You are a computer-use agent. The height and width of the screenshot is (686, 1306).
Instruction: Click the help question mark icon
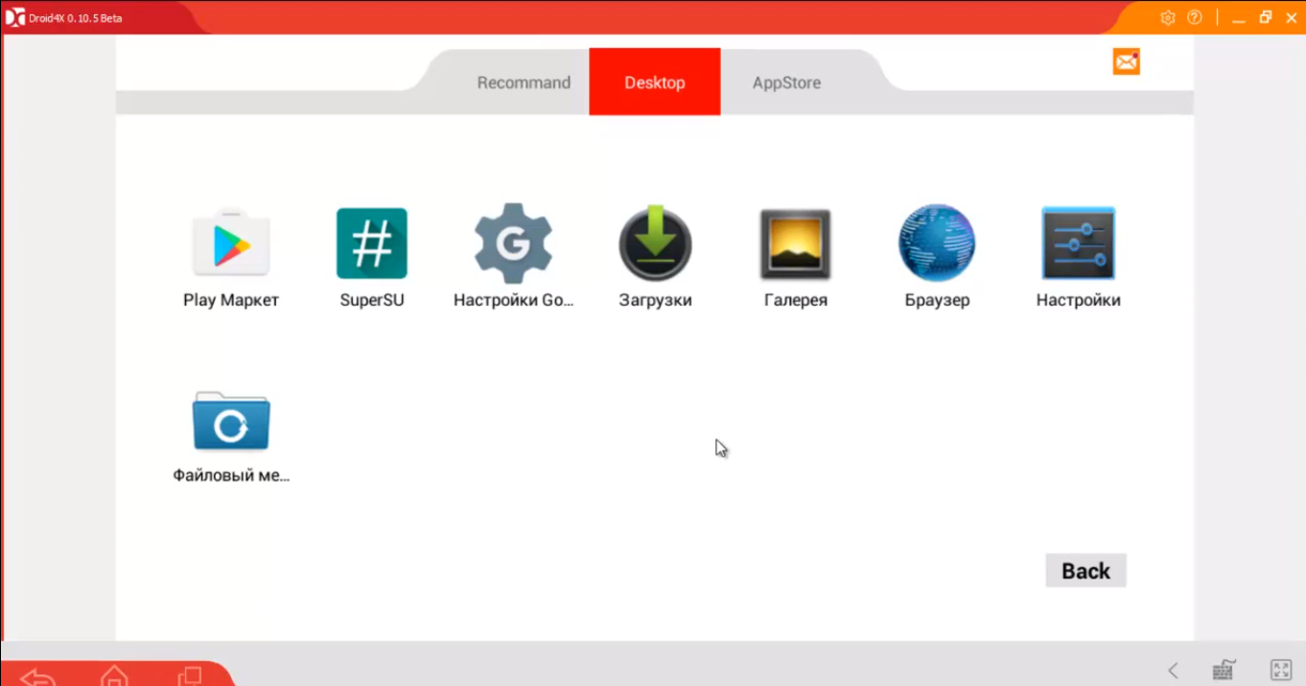pyautogui.click(x=1194, y=17)
